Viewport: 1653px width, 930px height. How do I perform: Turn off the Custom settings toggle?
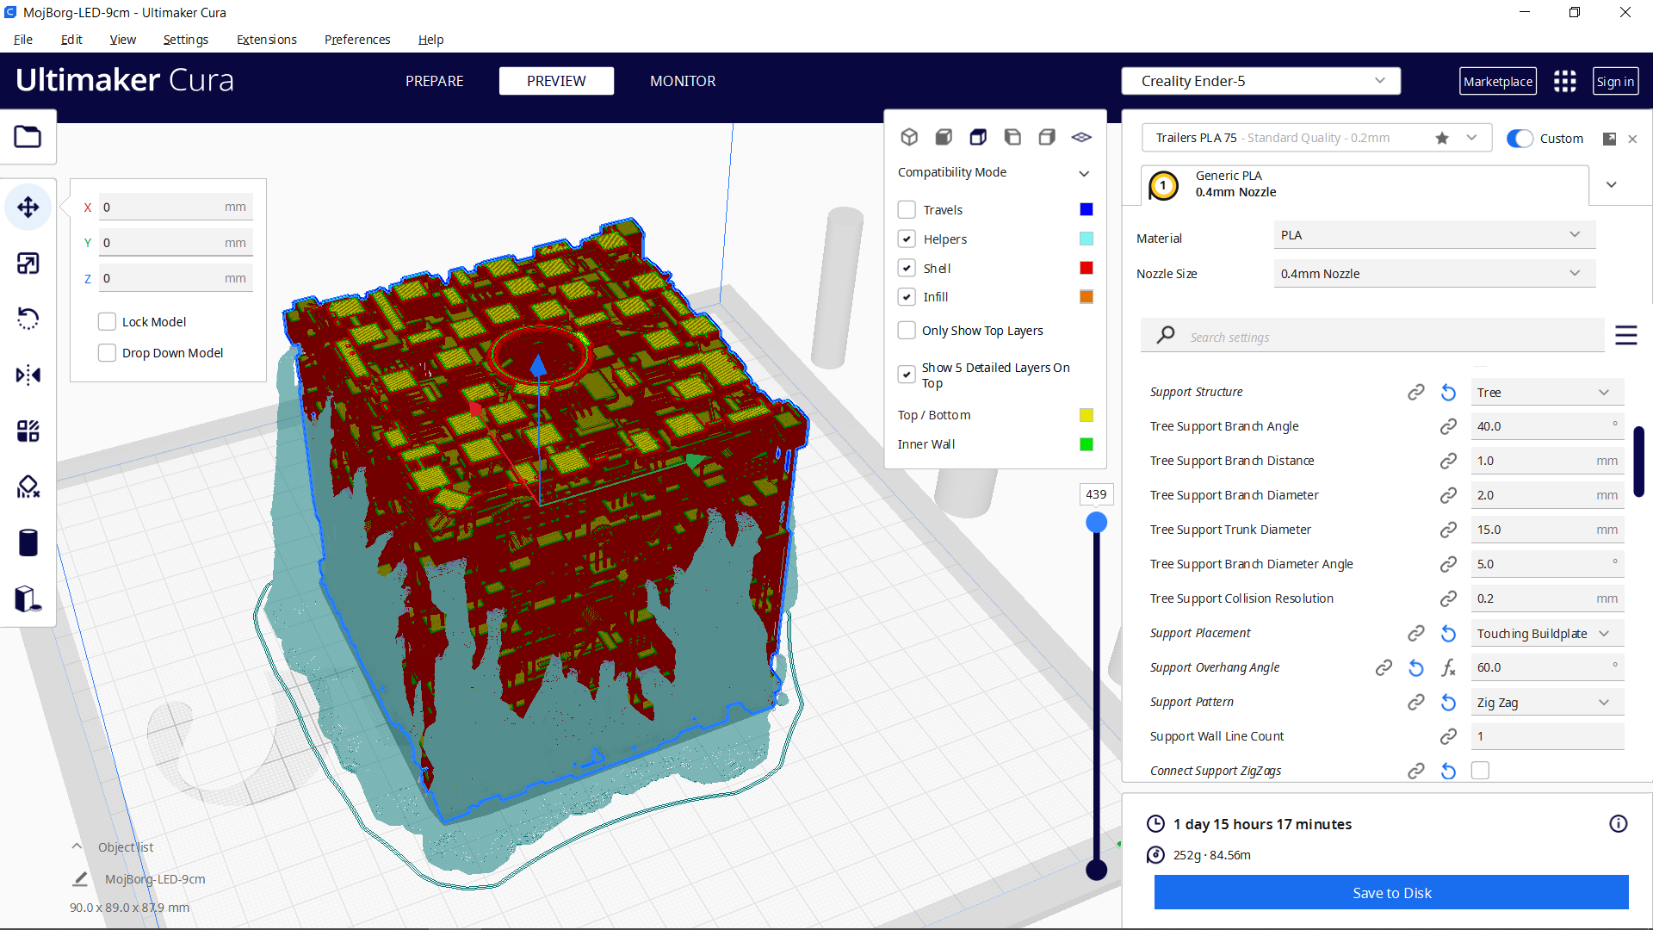point(1520,138)
